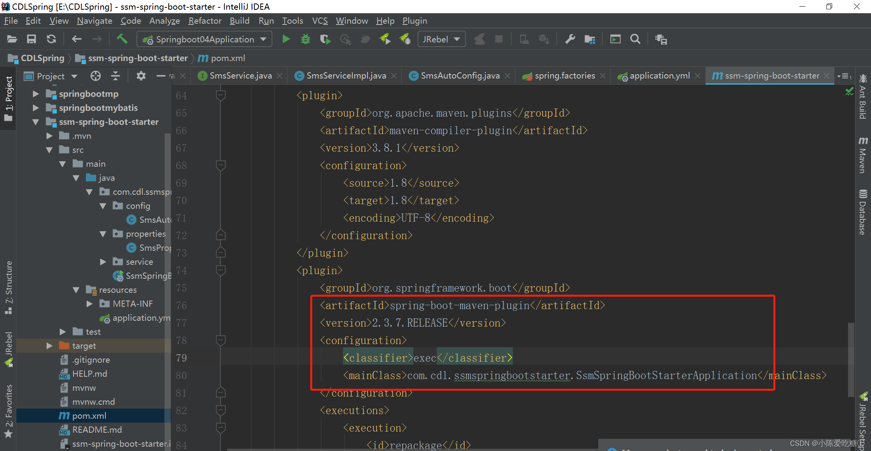Click locate target crosshair icon in Project panel
Screen dimensions: 871x451
click(x=96, y=76)
